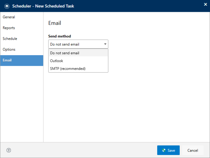
Task: Pick SMTP (recommended) from the list
Action: point(78,69)
